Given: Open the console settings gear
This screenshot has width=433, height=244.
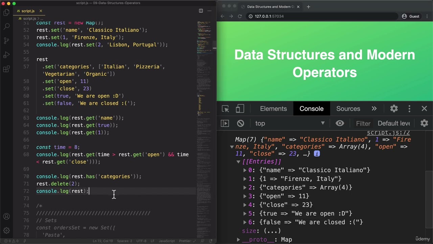Looking at the screenshot, I should point(424,123).
